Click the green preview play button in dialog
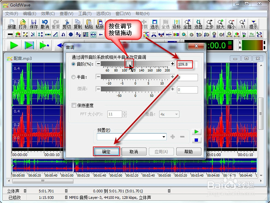The image size is (270, 203). coord(197,132)
